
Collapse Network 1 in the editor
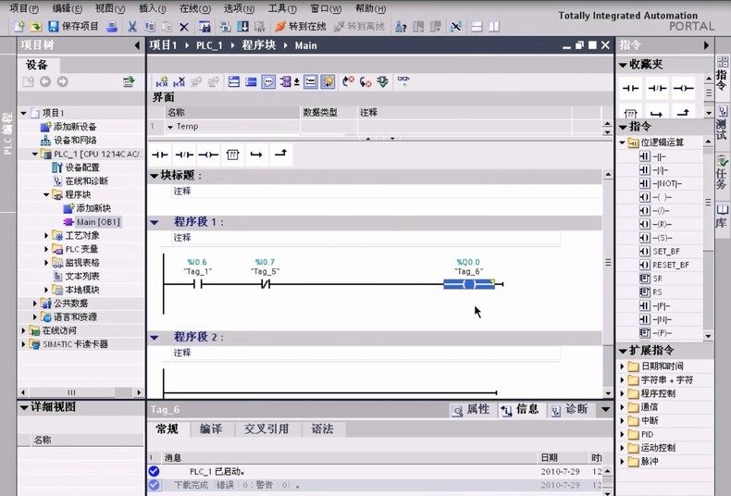[x=155, y=222]
